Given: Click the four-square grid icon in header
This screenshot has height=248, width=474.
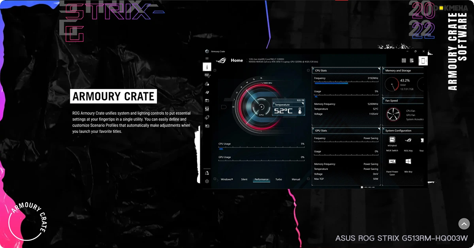Looking at the screenshot, I should point(404,61).
